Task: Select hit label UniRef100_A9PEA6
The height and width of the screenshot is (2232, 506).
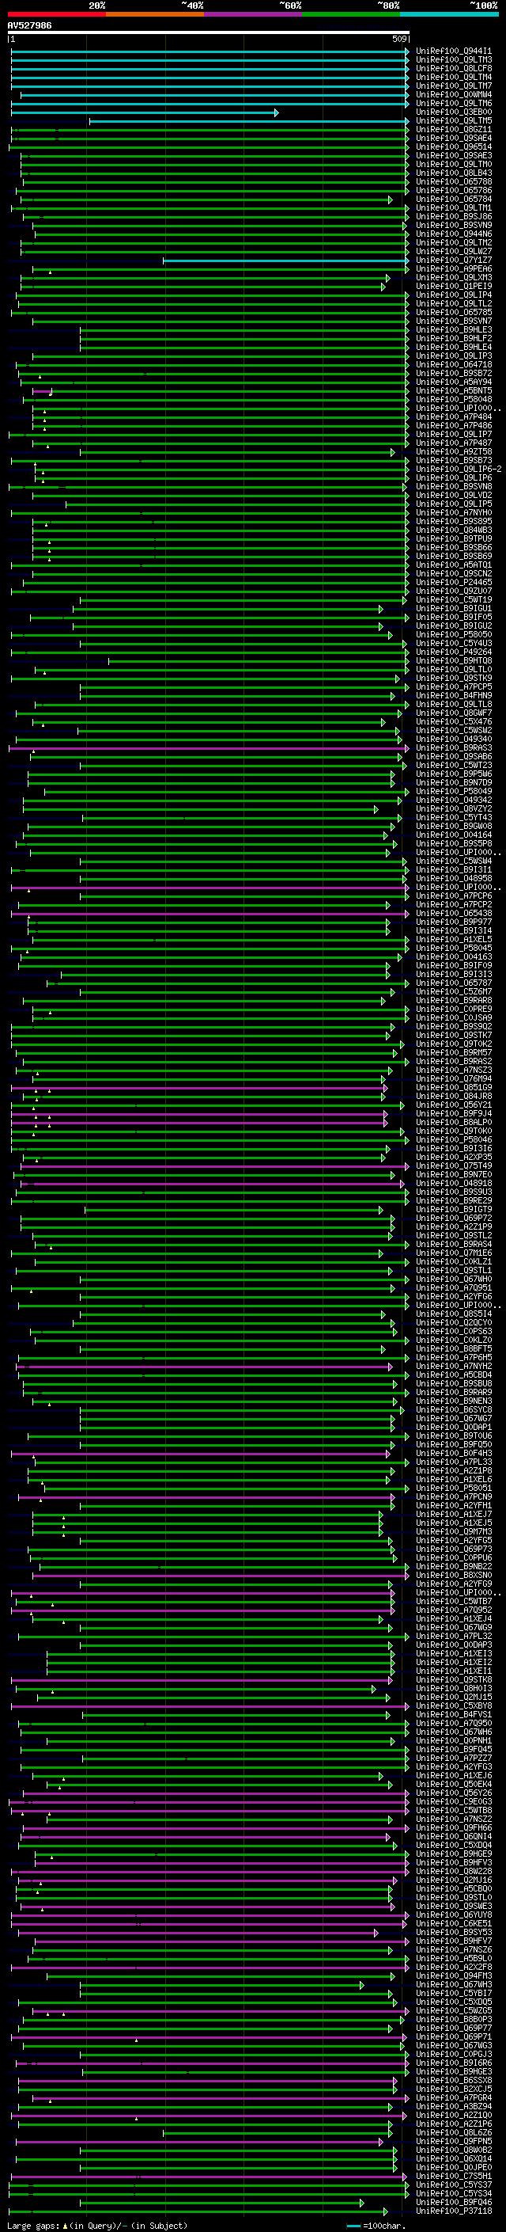Action: [x=453, y=268]
